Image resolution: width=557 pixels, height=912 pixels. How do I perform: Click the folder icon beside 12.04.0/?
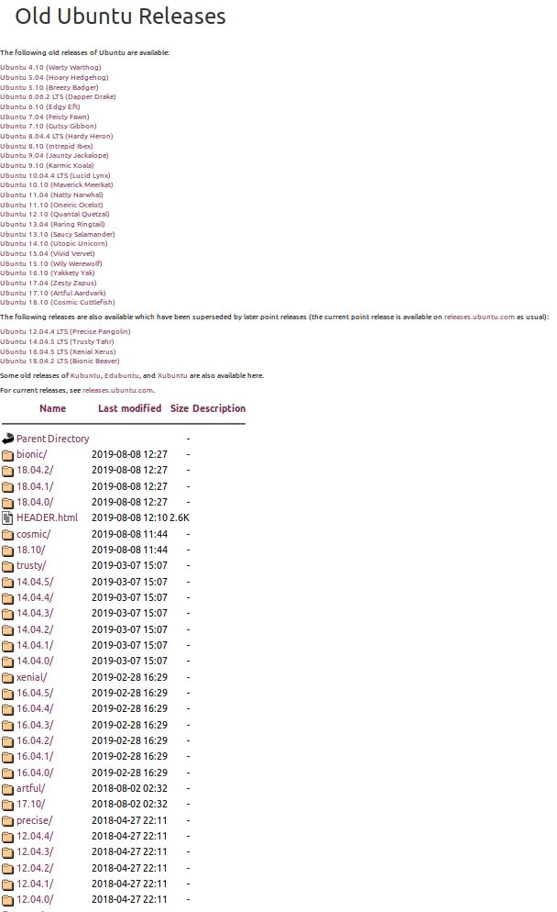point(7,900)
